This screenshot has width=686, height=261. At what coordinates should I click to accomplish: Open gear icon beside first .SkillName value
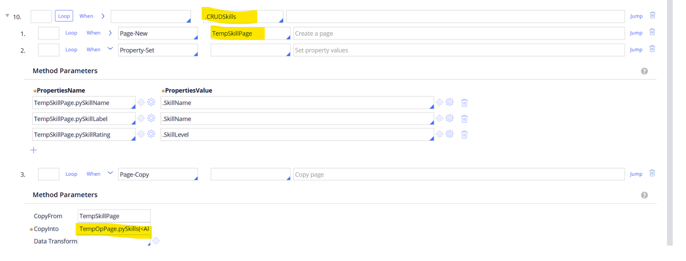[450, 102]
